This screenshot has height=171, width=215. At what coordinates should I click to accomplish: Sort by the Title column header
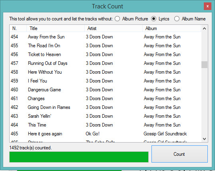(x=56, y=28)
